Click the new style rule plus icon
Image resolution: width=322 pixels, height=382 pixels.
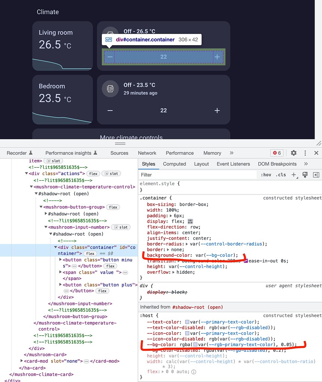(x=294, y=174)
